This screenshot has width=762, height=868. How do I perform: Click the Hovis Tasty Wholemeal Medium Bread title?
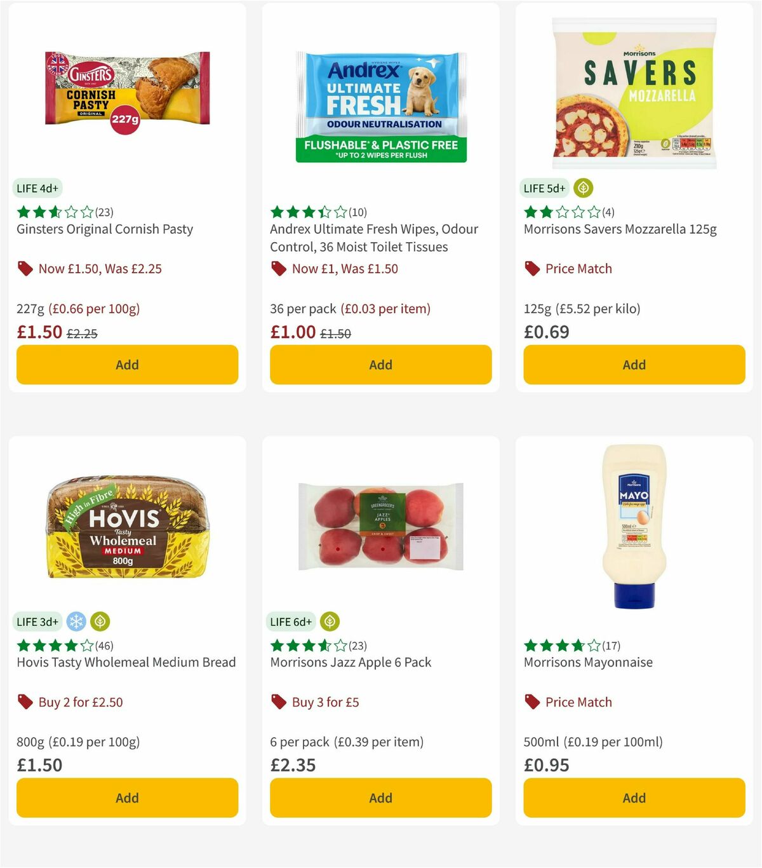tap(126, 662)
